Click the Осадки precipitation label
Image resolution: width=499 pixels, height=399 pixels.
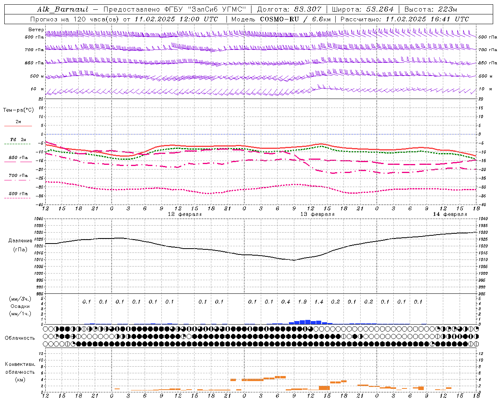click(20, 306)
